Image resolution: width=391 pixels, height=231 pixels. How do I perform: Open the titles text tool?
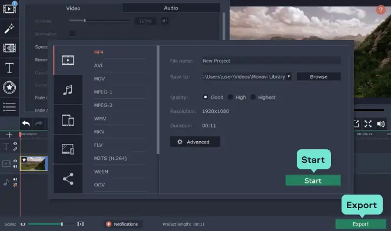(9, 68)
